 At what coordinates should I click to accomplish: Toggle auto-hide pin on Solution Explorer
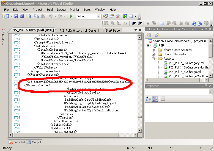click(206, 29)
